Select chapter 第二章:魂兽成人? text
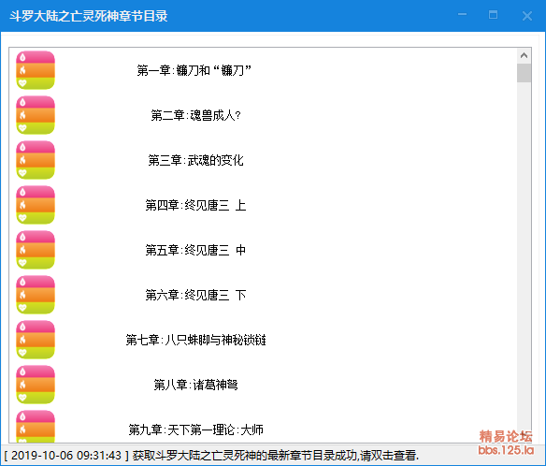546x466 pixels. (195, 115)
